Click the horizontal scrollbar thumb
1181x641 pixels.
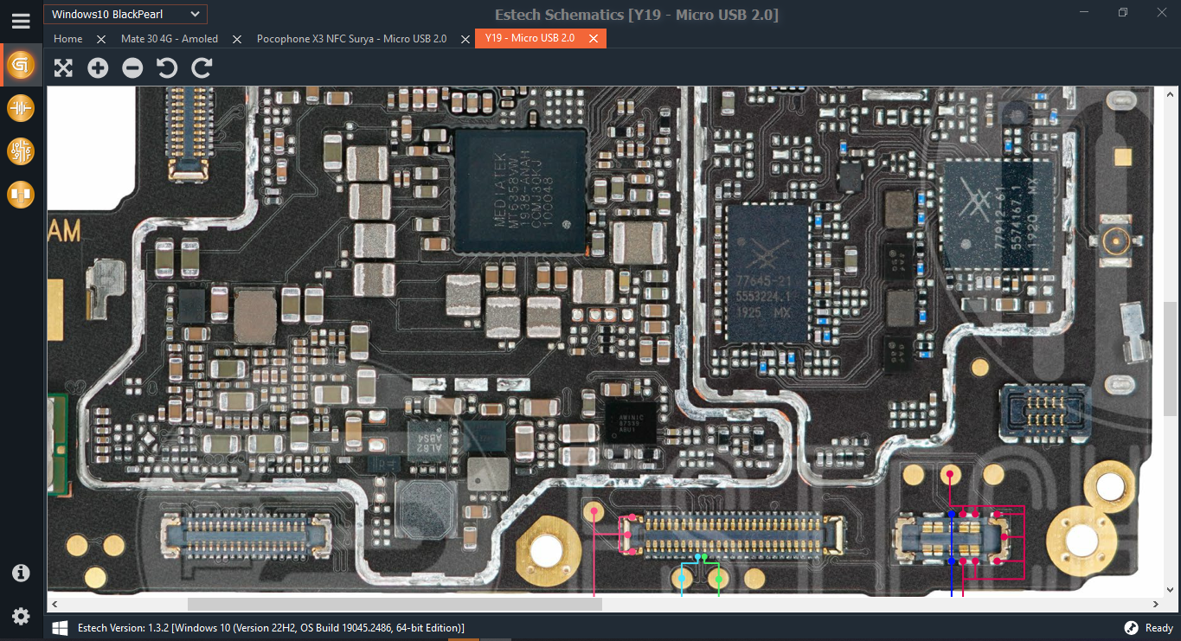click(x=395, y=604)
